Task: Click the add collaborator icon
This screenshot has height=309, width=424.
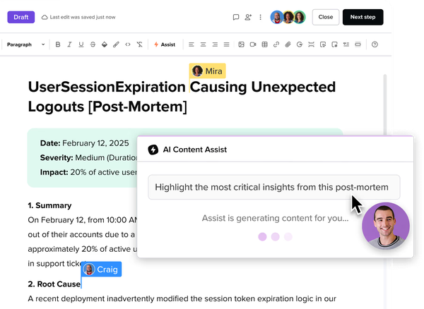Action: click(x=248, y=17)
